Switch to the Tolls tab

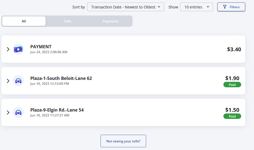[x=67, y=21]
